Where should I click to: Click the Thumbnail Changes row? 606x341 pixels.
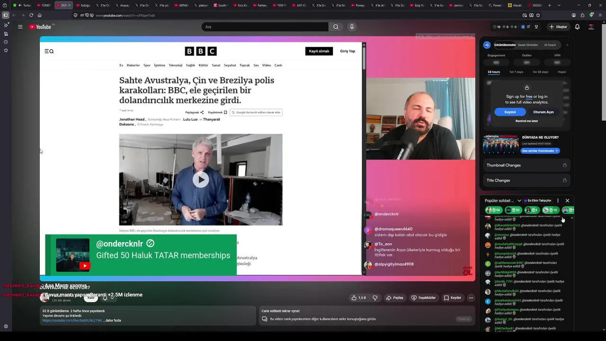(526, 165)
